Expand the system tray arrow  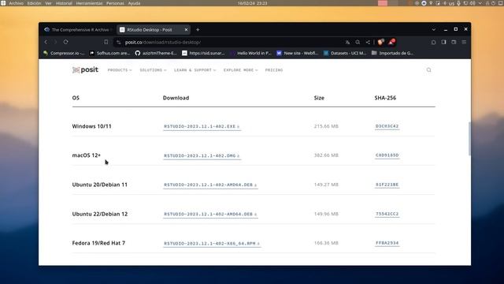(480, 3)
